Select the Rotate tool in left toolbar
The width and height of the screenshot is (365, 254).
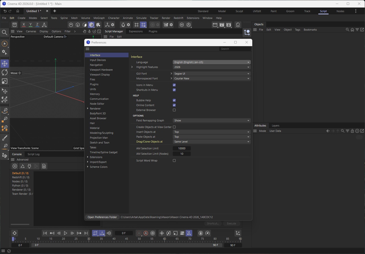pos(5,72)
